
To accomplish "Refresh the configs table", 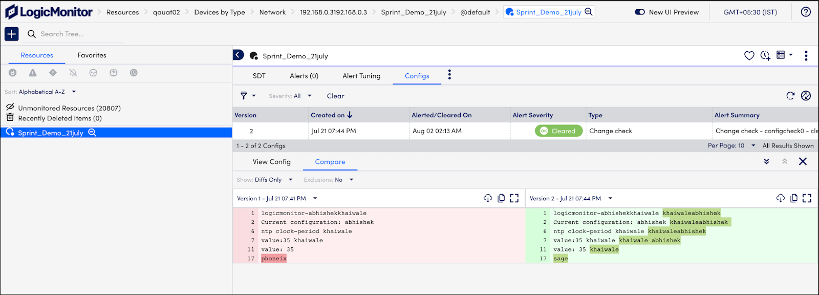I will point(790,96).
